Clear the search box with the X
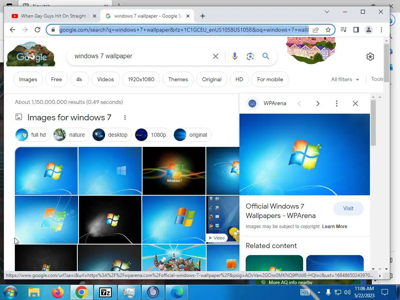 click(x=216, y=56)
